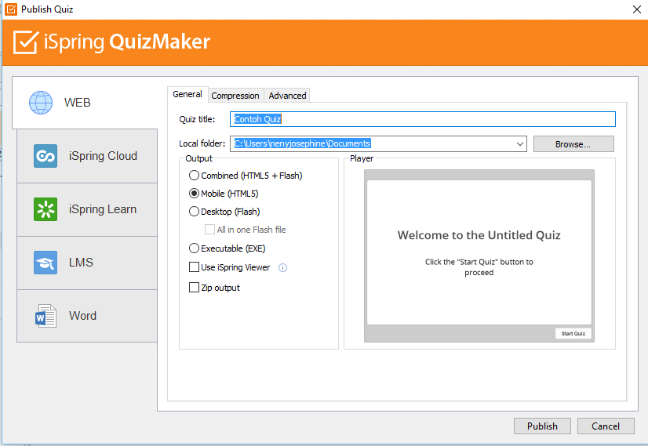Screen dimensions: 648x446
Task: Click the info icon beside Use iSpring Viewer
Action: 282,267
